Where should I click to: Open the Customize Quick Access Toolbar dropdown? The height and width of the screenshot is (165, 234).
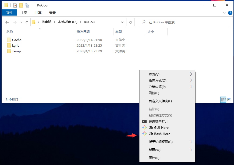(32, 6)
